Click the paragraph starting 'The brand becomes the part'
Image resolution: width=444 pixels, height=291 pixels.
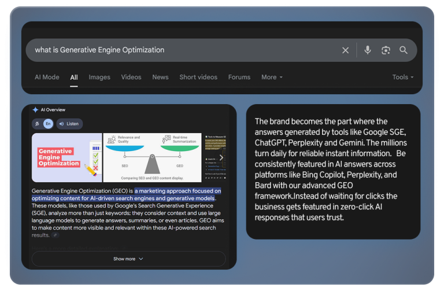click(x=331, y=170)
